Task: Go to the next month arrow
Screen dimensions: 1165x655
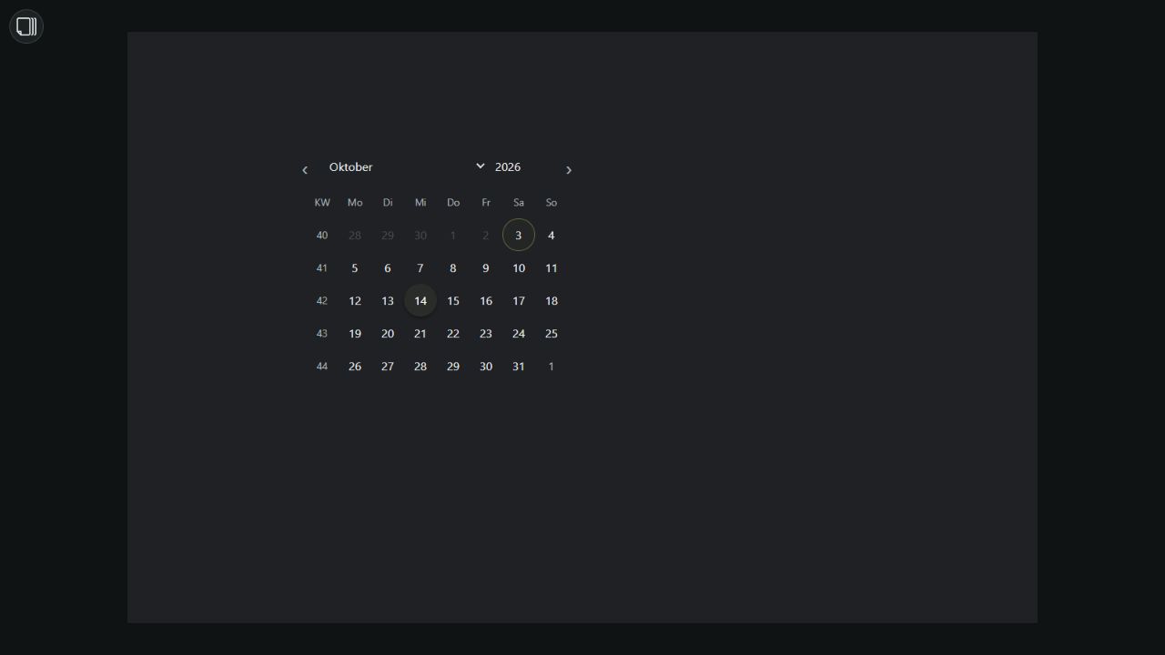Action: tap(569, 170)
